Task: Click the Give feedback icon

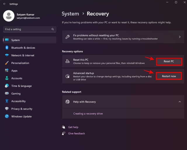Action: [64, 133]
